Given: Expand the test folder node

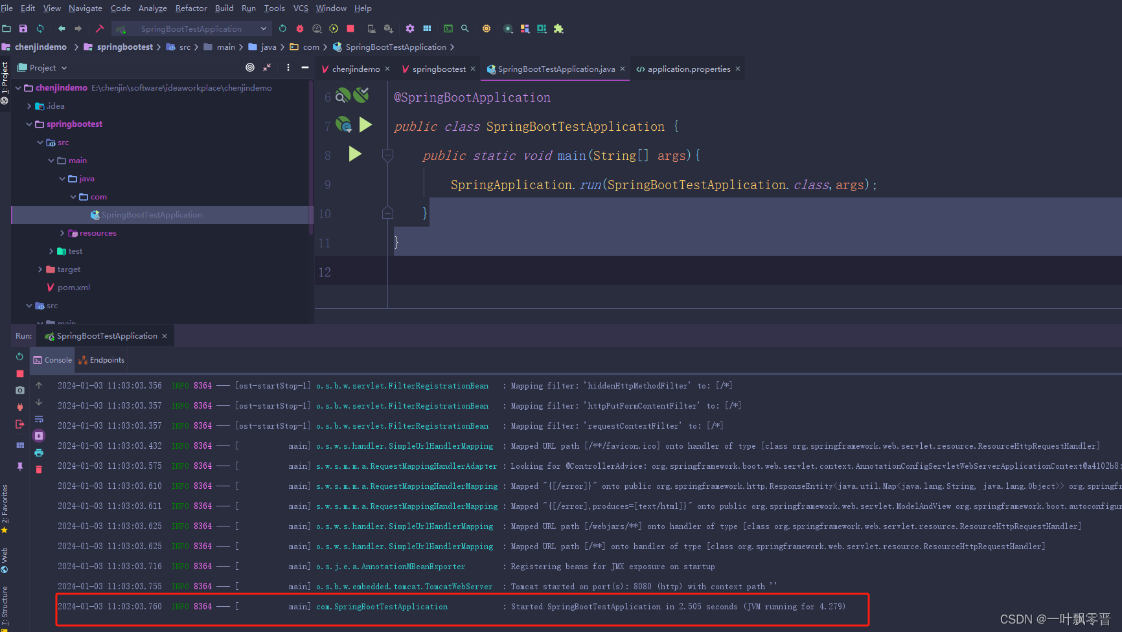Looking at the screenshot, I should [51, 251].
